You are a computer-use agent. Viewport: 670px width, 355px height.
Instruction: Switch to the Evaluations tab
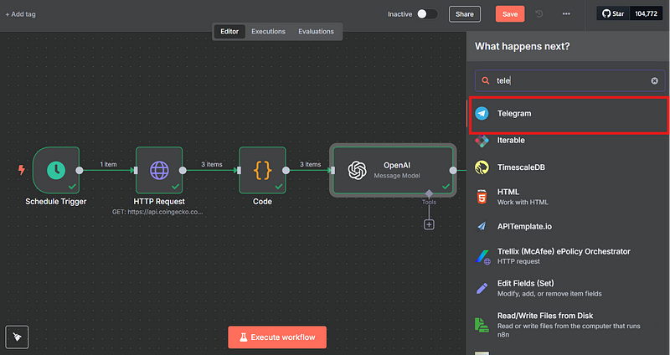coord(317,32)
